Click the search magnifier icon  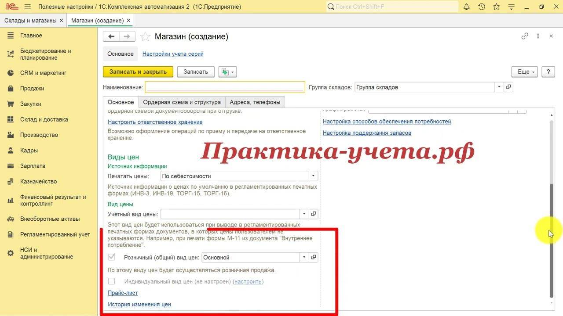pos(331,7)
